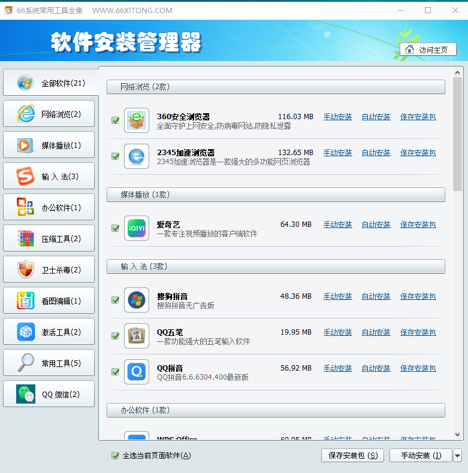
Task: Open dropdown arrow next to 手动安装 button
Action: coord(457,456)
